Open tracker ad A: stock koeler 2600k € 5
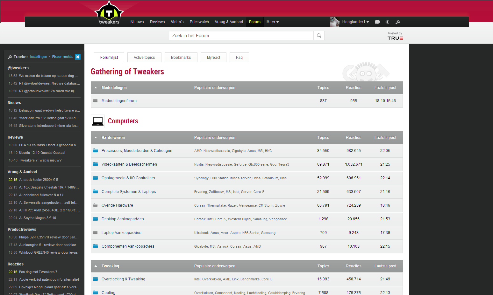 (39, 180)
